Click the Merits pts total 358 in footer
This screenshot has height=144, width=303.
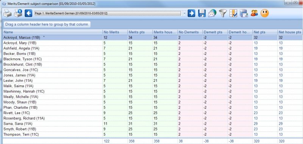[x=131, y=141]
